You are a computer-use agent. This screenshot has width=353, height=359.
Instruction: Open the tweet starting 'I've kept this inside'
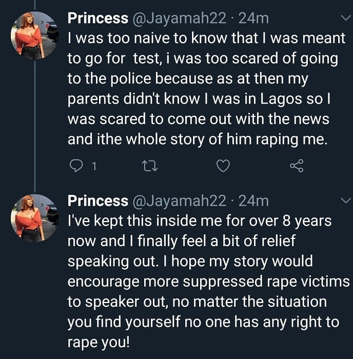click(x=208, y=282)
